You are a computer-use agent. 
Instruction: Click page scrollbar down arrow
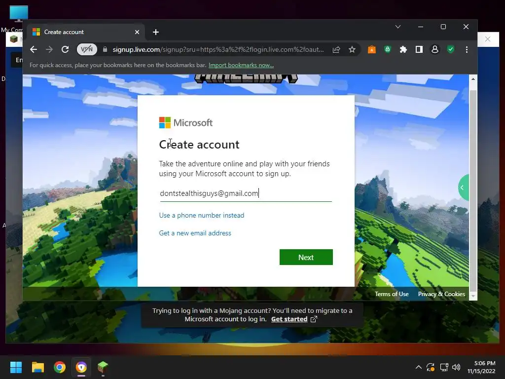tap(473, 296)
